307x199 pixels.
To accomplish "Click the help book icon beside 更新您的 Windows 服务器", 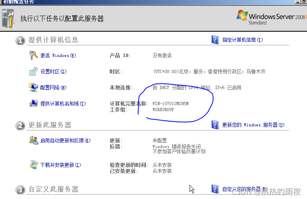I will (215, 125).
